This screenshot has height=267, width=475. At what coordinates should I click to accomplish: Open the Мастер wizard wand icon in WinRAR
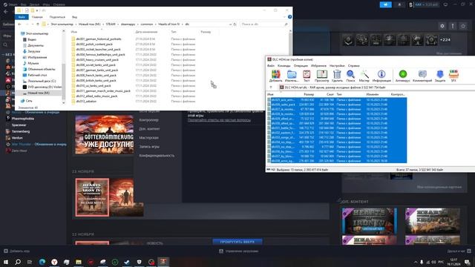point(364,76)
